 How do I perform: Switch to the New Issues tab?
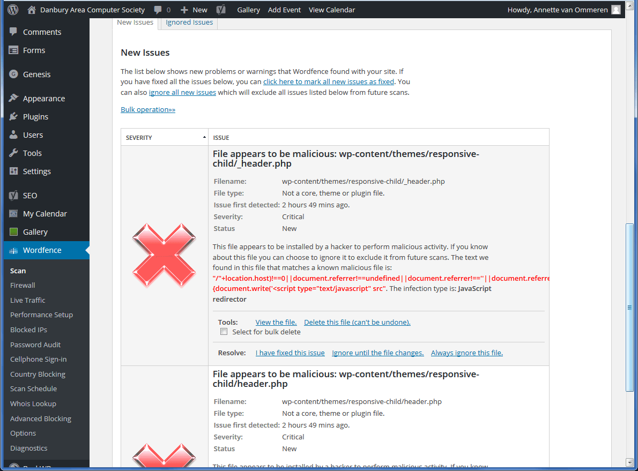[x=135, y=23]
